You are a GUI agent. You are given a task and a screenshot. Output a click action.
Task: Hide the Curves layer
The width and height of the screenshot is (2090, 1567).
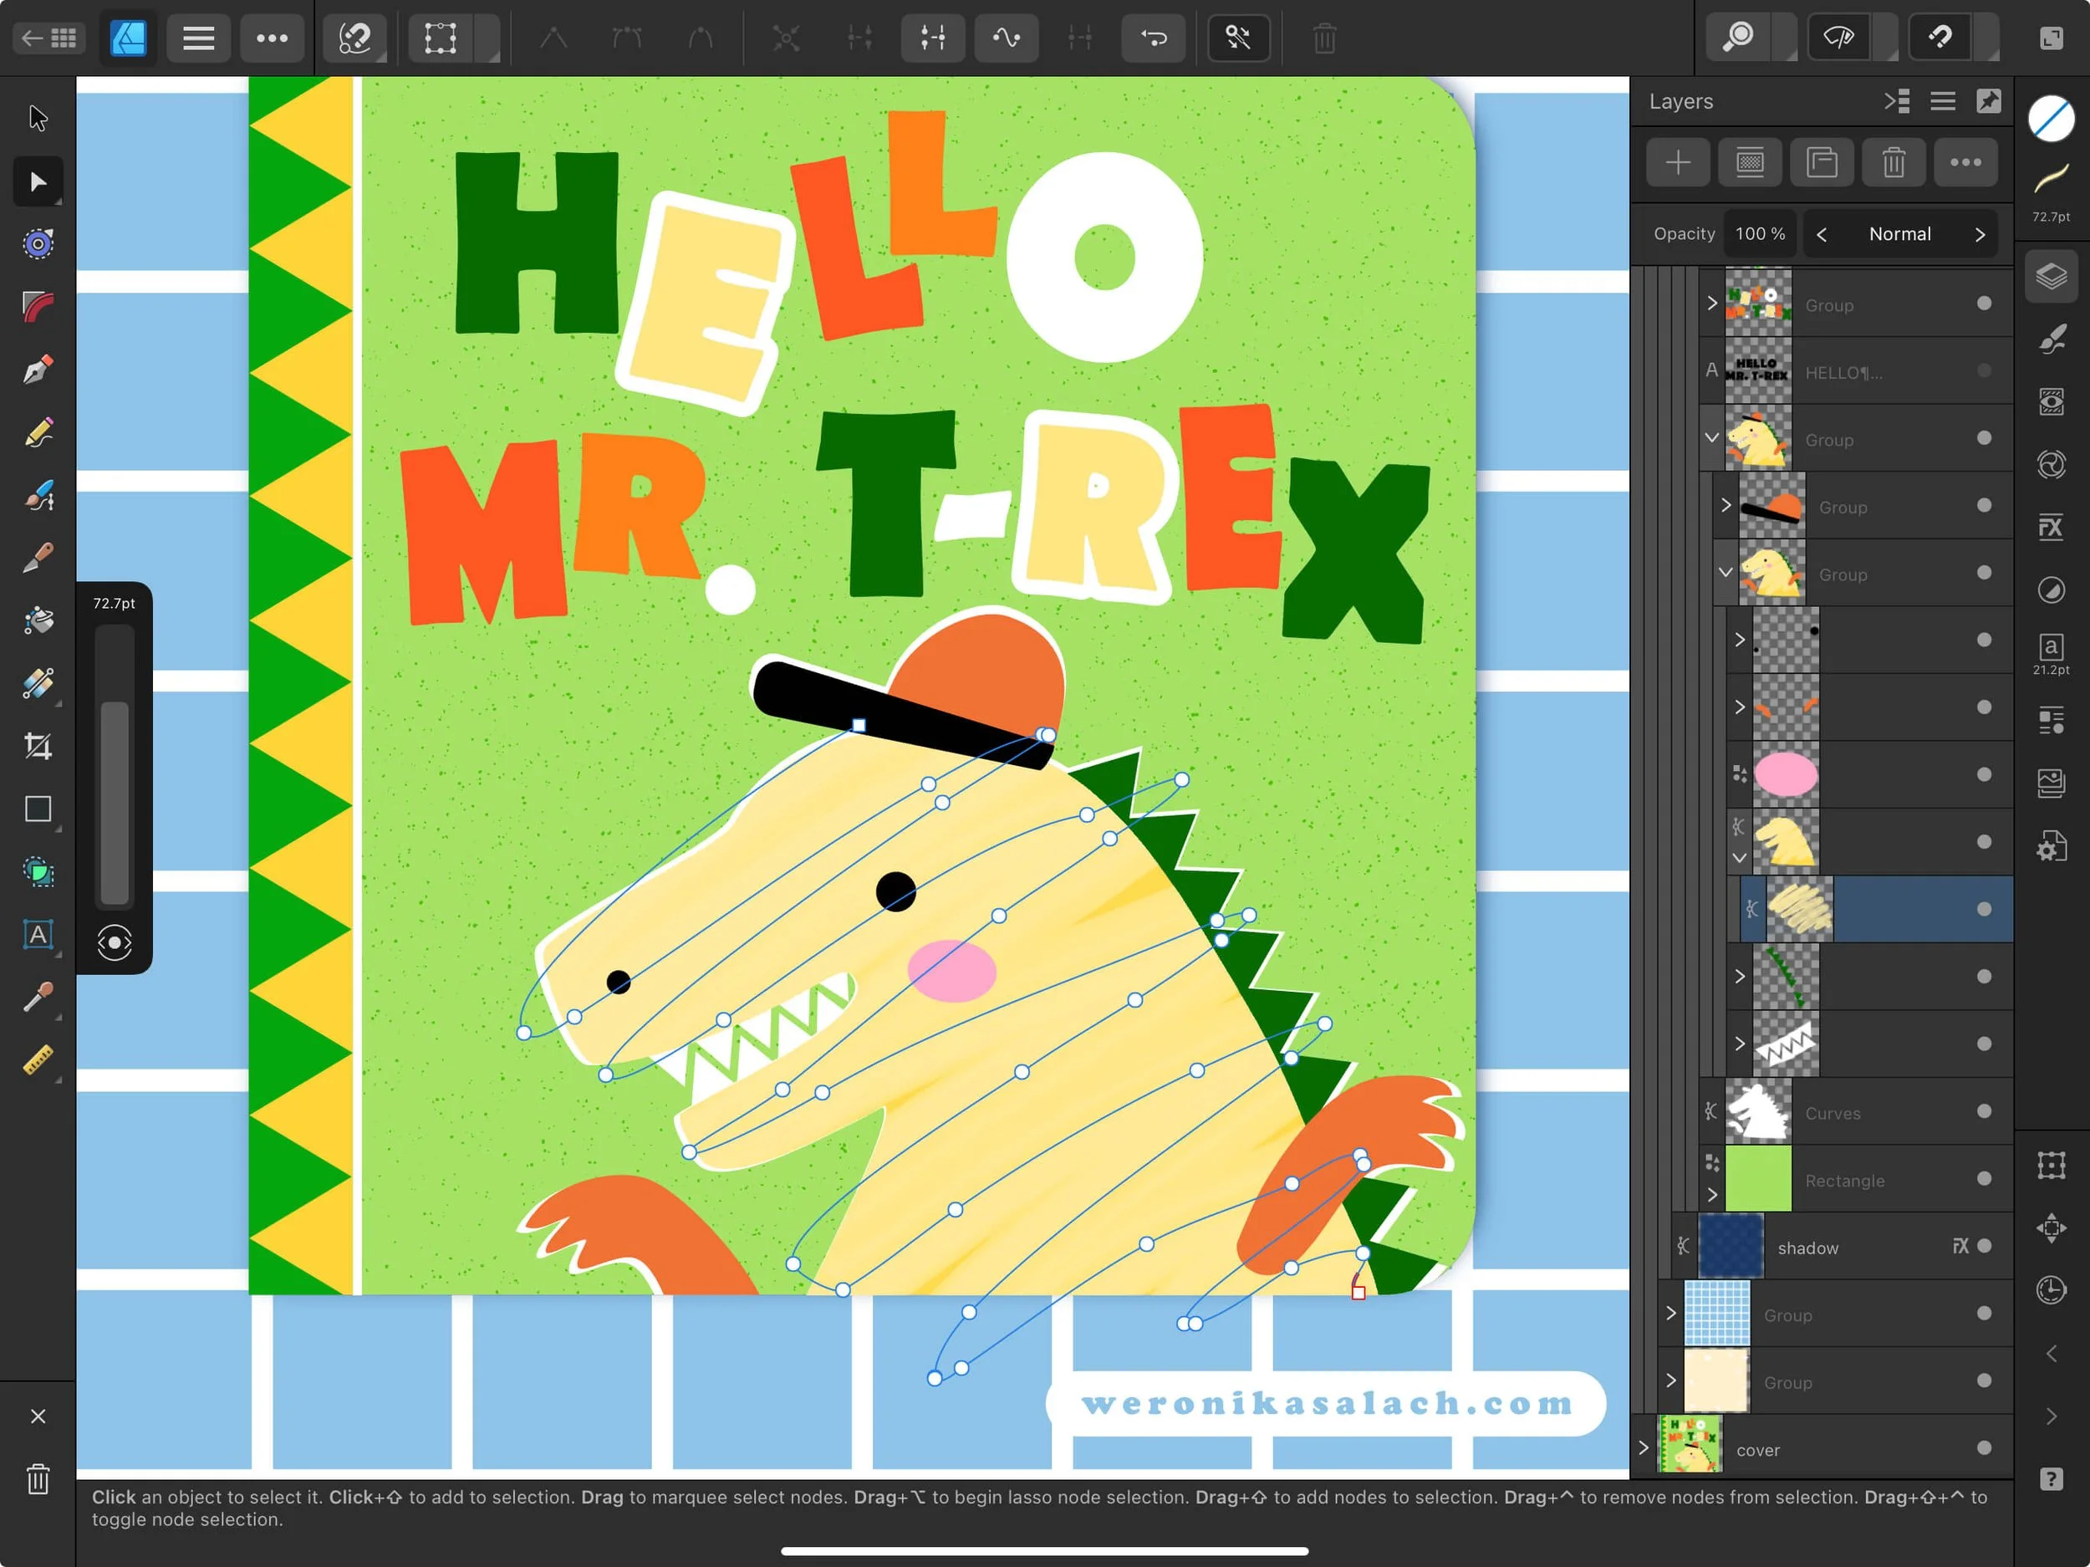[1984, 1112]
